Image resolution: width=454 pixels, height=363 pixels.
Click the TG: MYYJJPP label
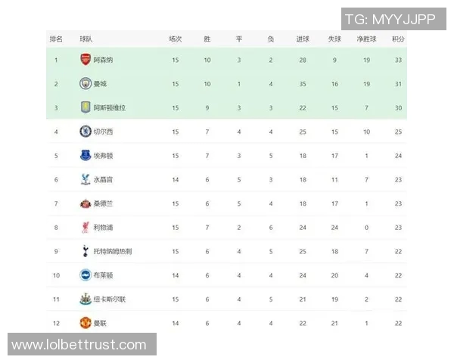(390, 20)
